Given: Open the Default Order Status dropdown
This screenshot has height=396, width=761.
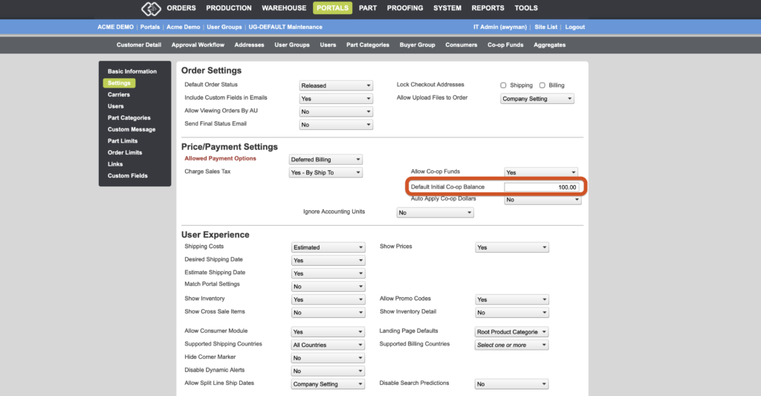Looking at the screenshot, I should [336, 85].
